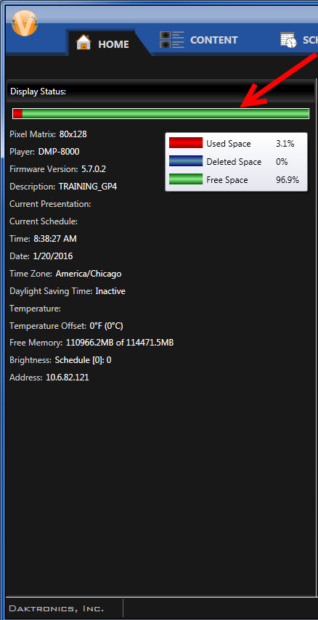Screen dimensions: 318x620
Task: Click the house icon on the Home tab
Action: pos(83,42)
